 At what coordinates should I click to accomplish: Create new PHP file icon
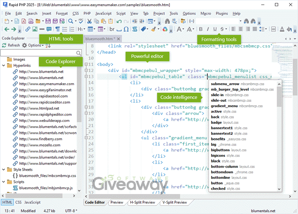31,21
